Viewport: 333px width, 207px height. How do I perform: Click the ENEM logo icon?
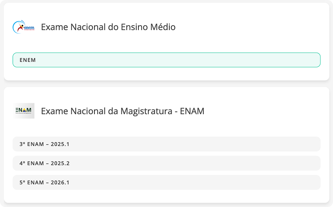pyautogui.click(x=24, y=27)
